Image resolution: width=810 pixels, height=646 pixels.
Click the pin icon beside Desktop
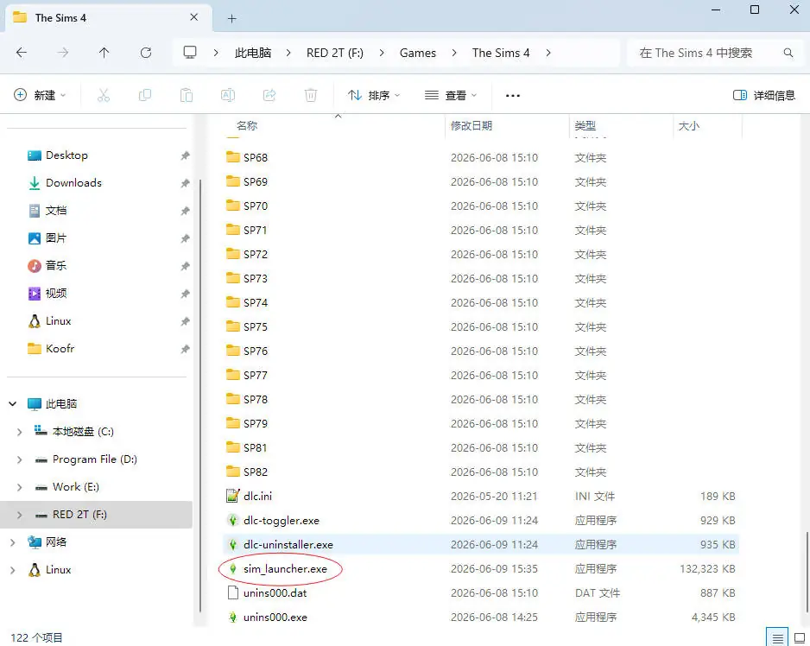pyautogui.click(x=185, y=155)
